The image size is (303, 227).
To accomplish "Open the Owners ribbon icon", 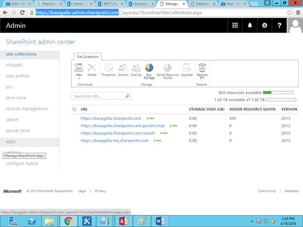I will 123,68.
